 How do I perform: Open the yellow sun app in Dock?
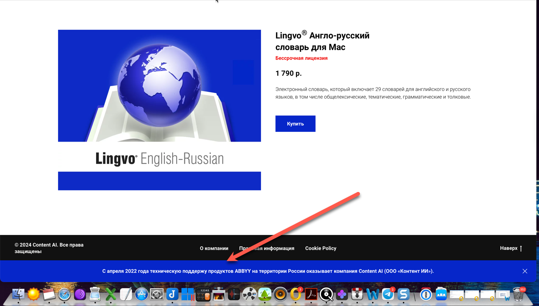click(x=33, y=294)
